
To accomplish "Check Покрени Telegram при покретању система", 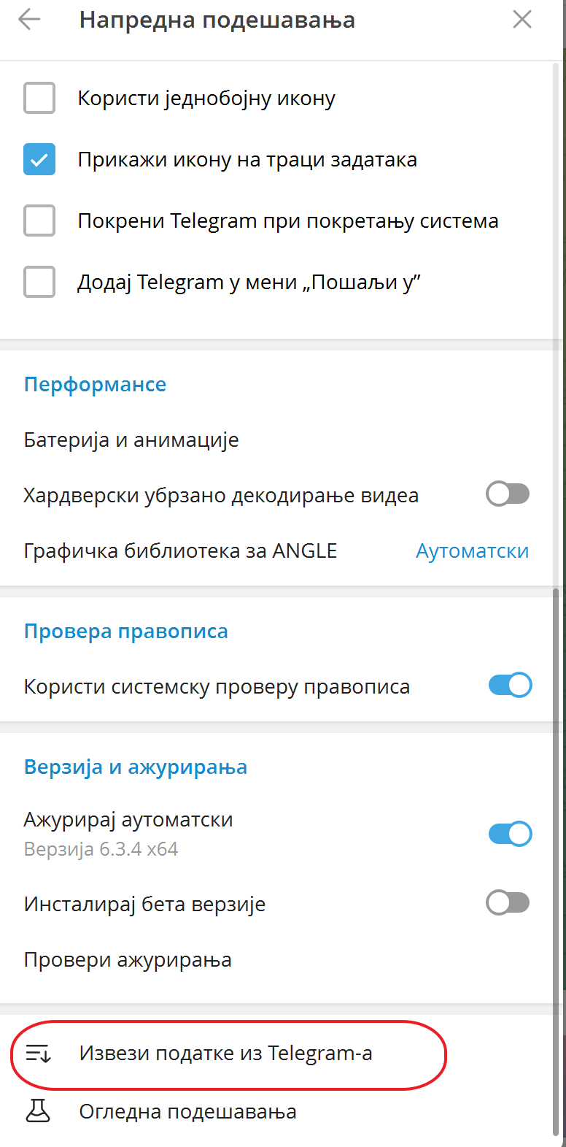I will click(x=39, y=220).
